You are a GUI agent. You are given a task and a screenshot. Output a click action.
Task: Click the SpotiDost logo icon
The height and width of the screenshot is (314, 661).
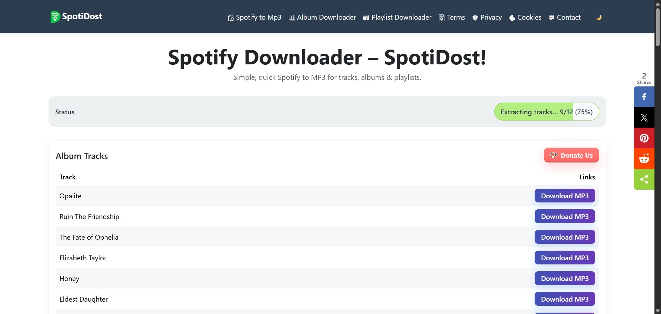pyautogui.click(x=55, y=16)
